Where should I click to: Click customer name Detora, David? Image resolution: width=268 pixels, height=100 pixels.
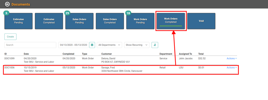coord(108,59)
